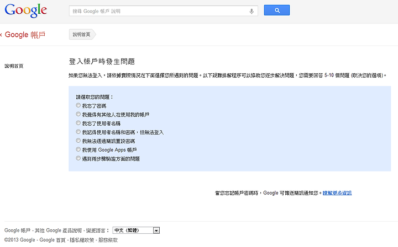The image size is (398, 247).
Task: Click the 請選取您的問題： label
Action: click(x=95, y=97)
